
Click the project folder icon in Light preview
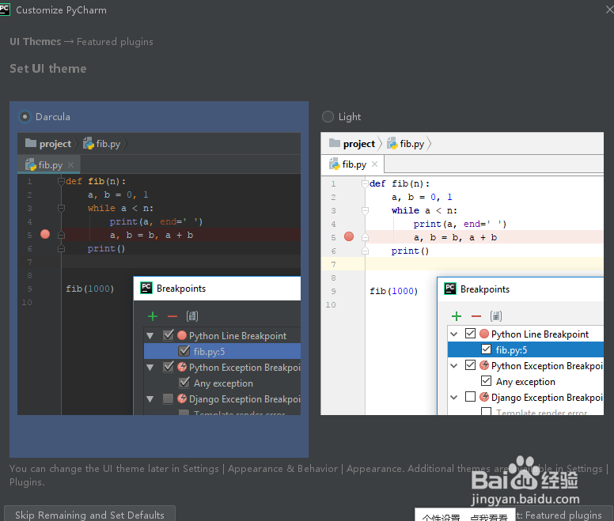tap(335, 143)
